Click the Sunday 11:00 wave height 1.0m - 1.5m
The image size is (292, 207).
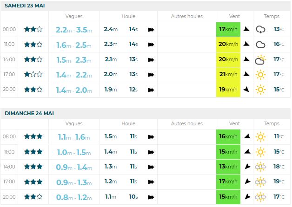(73, 152)
